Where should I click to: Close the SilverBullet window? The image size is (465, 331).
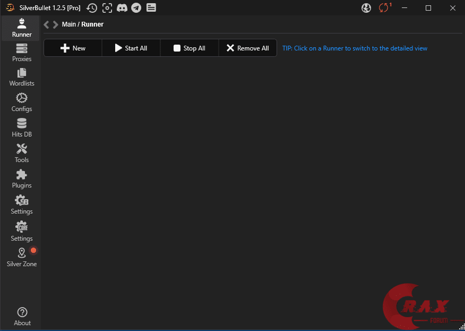[453, 8]
